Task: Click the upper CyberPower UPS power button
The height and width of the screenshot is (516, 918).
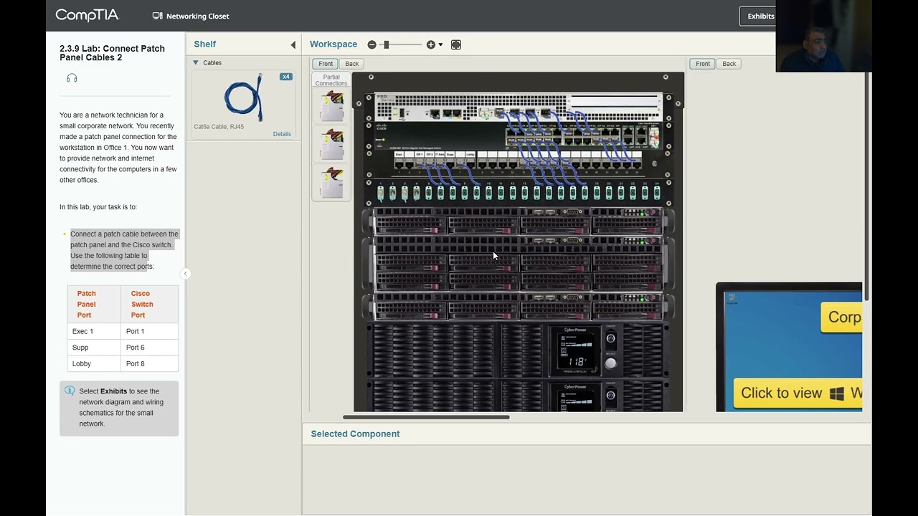Action: pyautogui.click(x=610, y=339)
